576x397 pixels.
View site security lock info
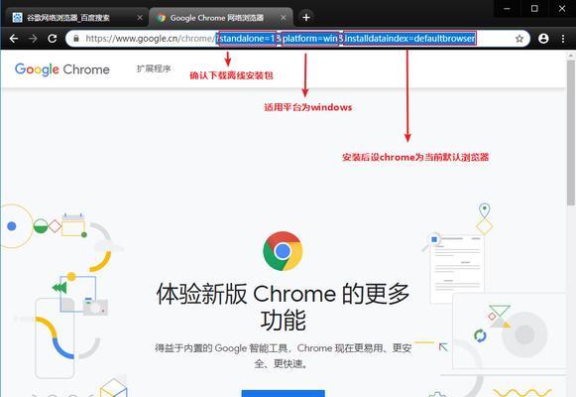tap(76, 39)
